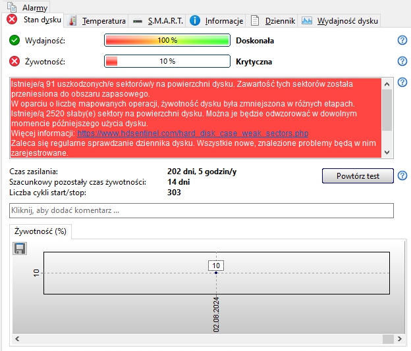This screenshot has width=411, height=351.
Task: Open help beside the Powtórz test button
Action: click(402, 175)
